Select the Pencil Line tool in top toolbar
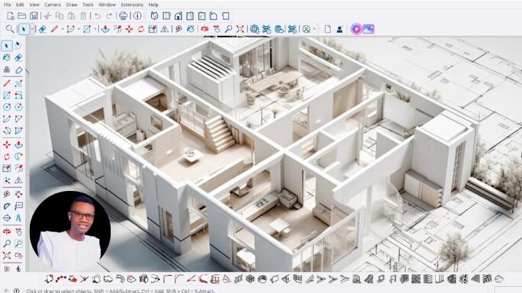 [x=54, y=29]
